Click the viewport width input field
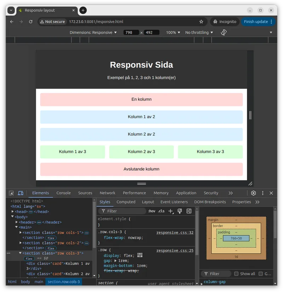283x292 pixels. (131, 33)
